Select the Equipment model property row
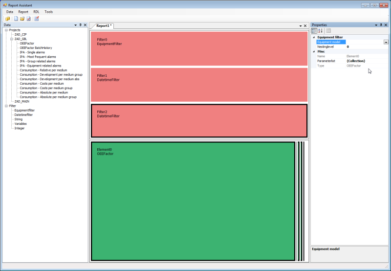Image resolution: width=391 pixels, height=271 pixels. (352, 42)
